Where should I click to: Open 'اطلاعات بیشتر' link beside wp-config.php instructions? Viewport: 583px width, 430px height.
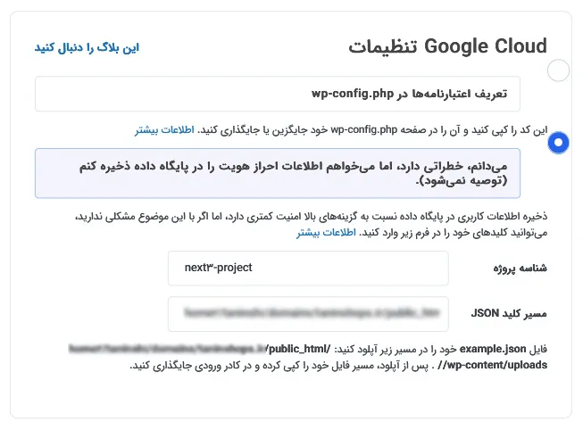point(164,130)
